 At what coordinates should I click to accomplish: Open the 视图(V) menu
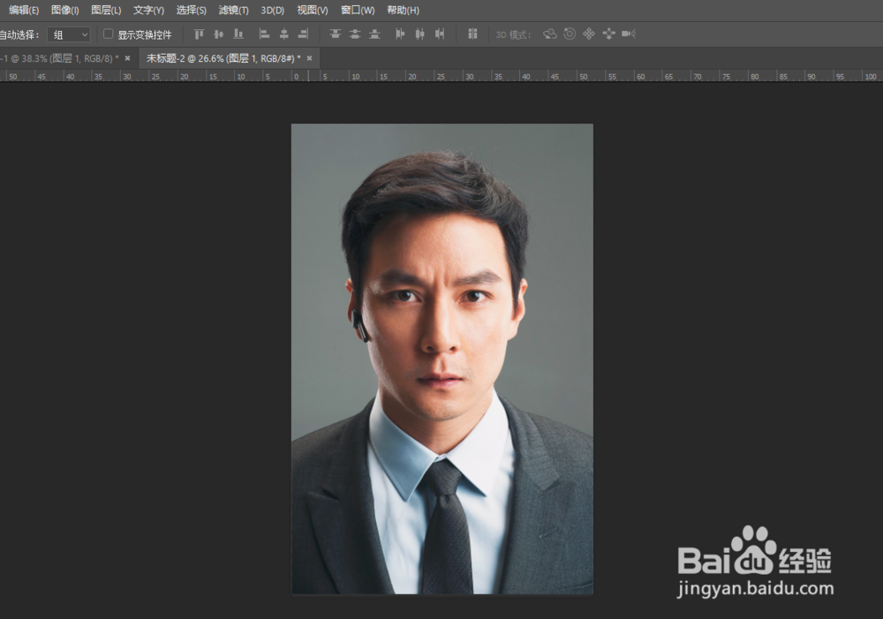click(313, 10)
